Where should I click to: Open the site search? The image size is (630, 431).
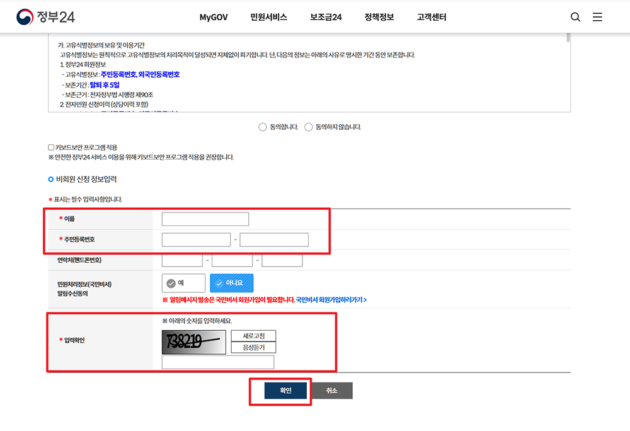[x=575, y=17]
